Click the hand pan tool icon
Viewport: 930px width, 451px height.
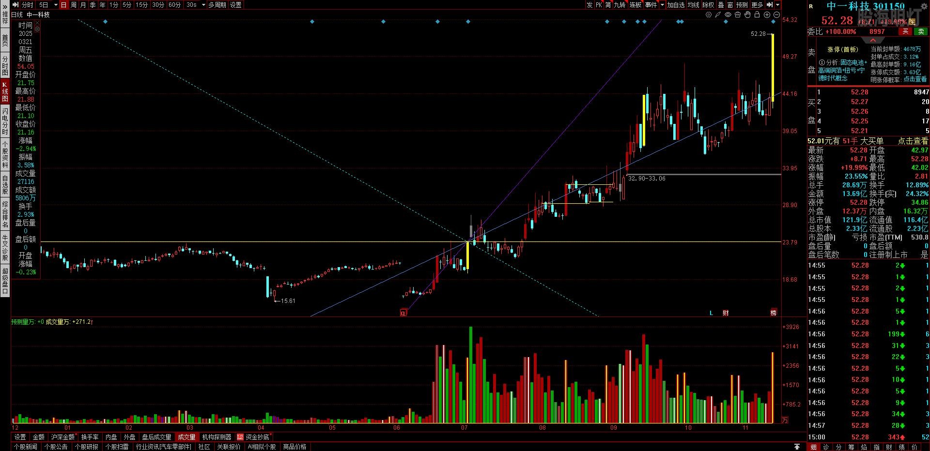coord(747,15)
